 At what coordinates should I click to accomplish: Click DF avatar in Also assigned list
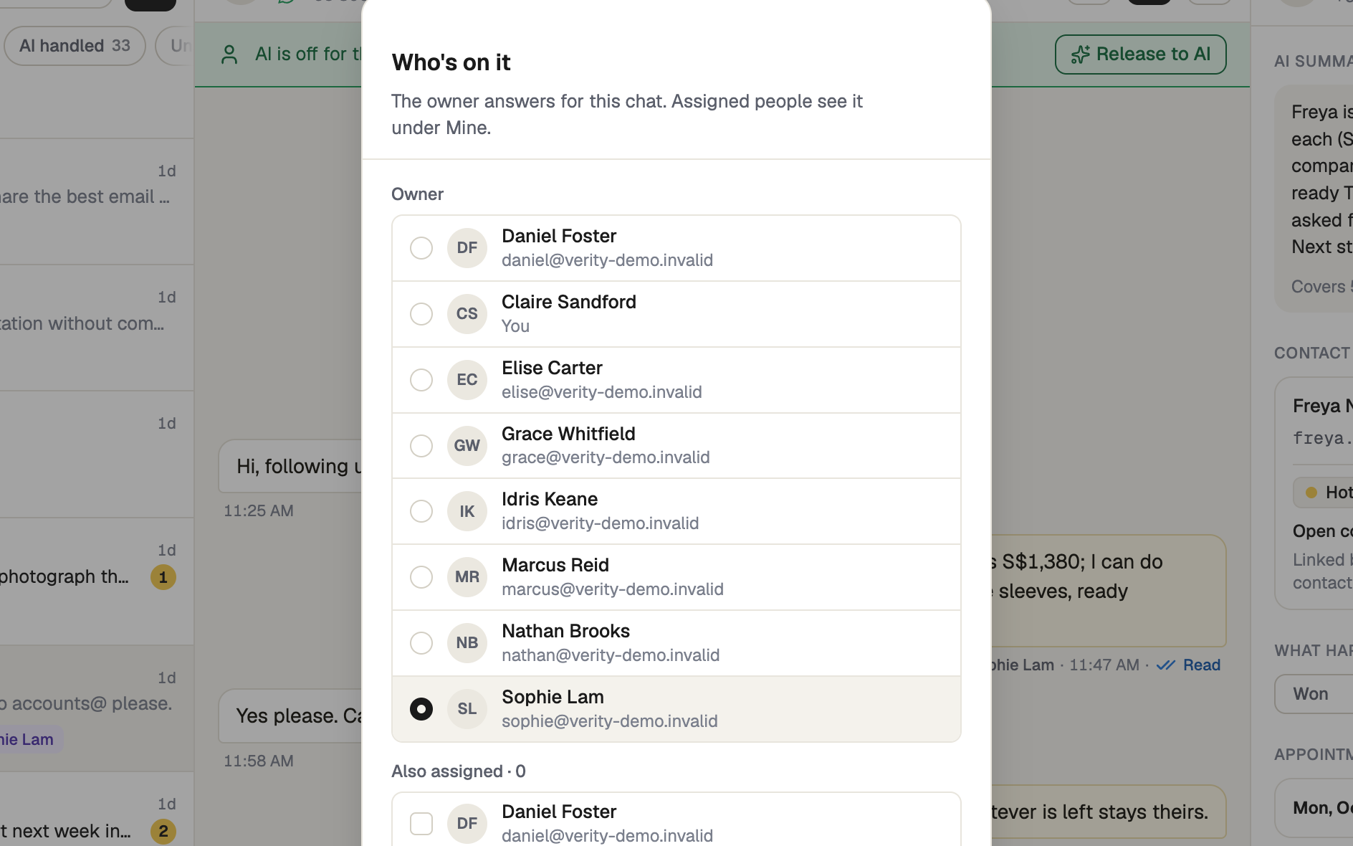click(x=467, y=824)
